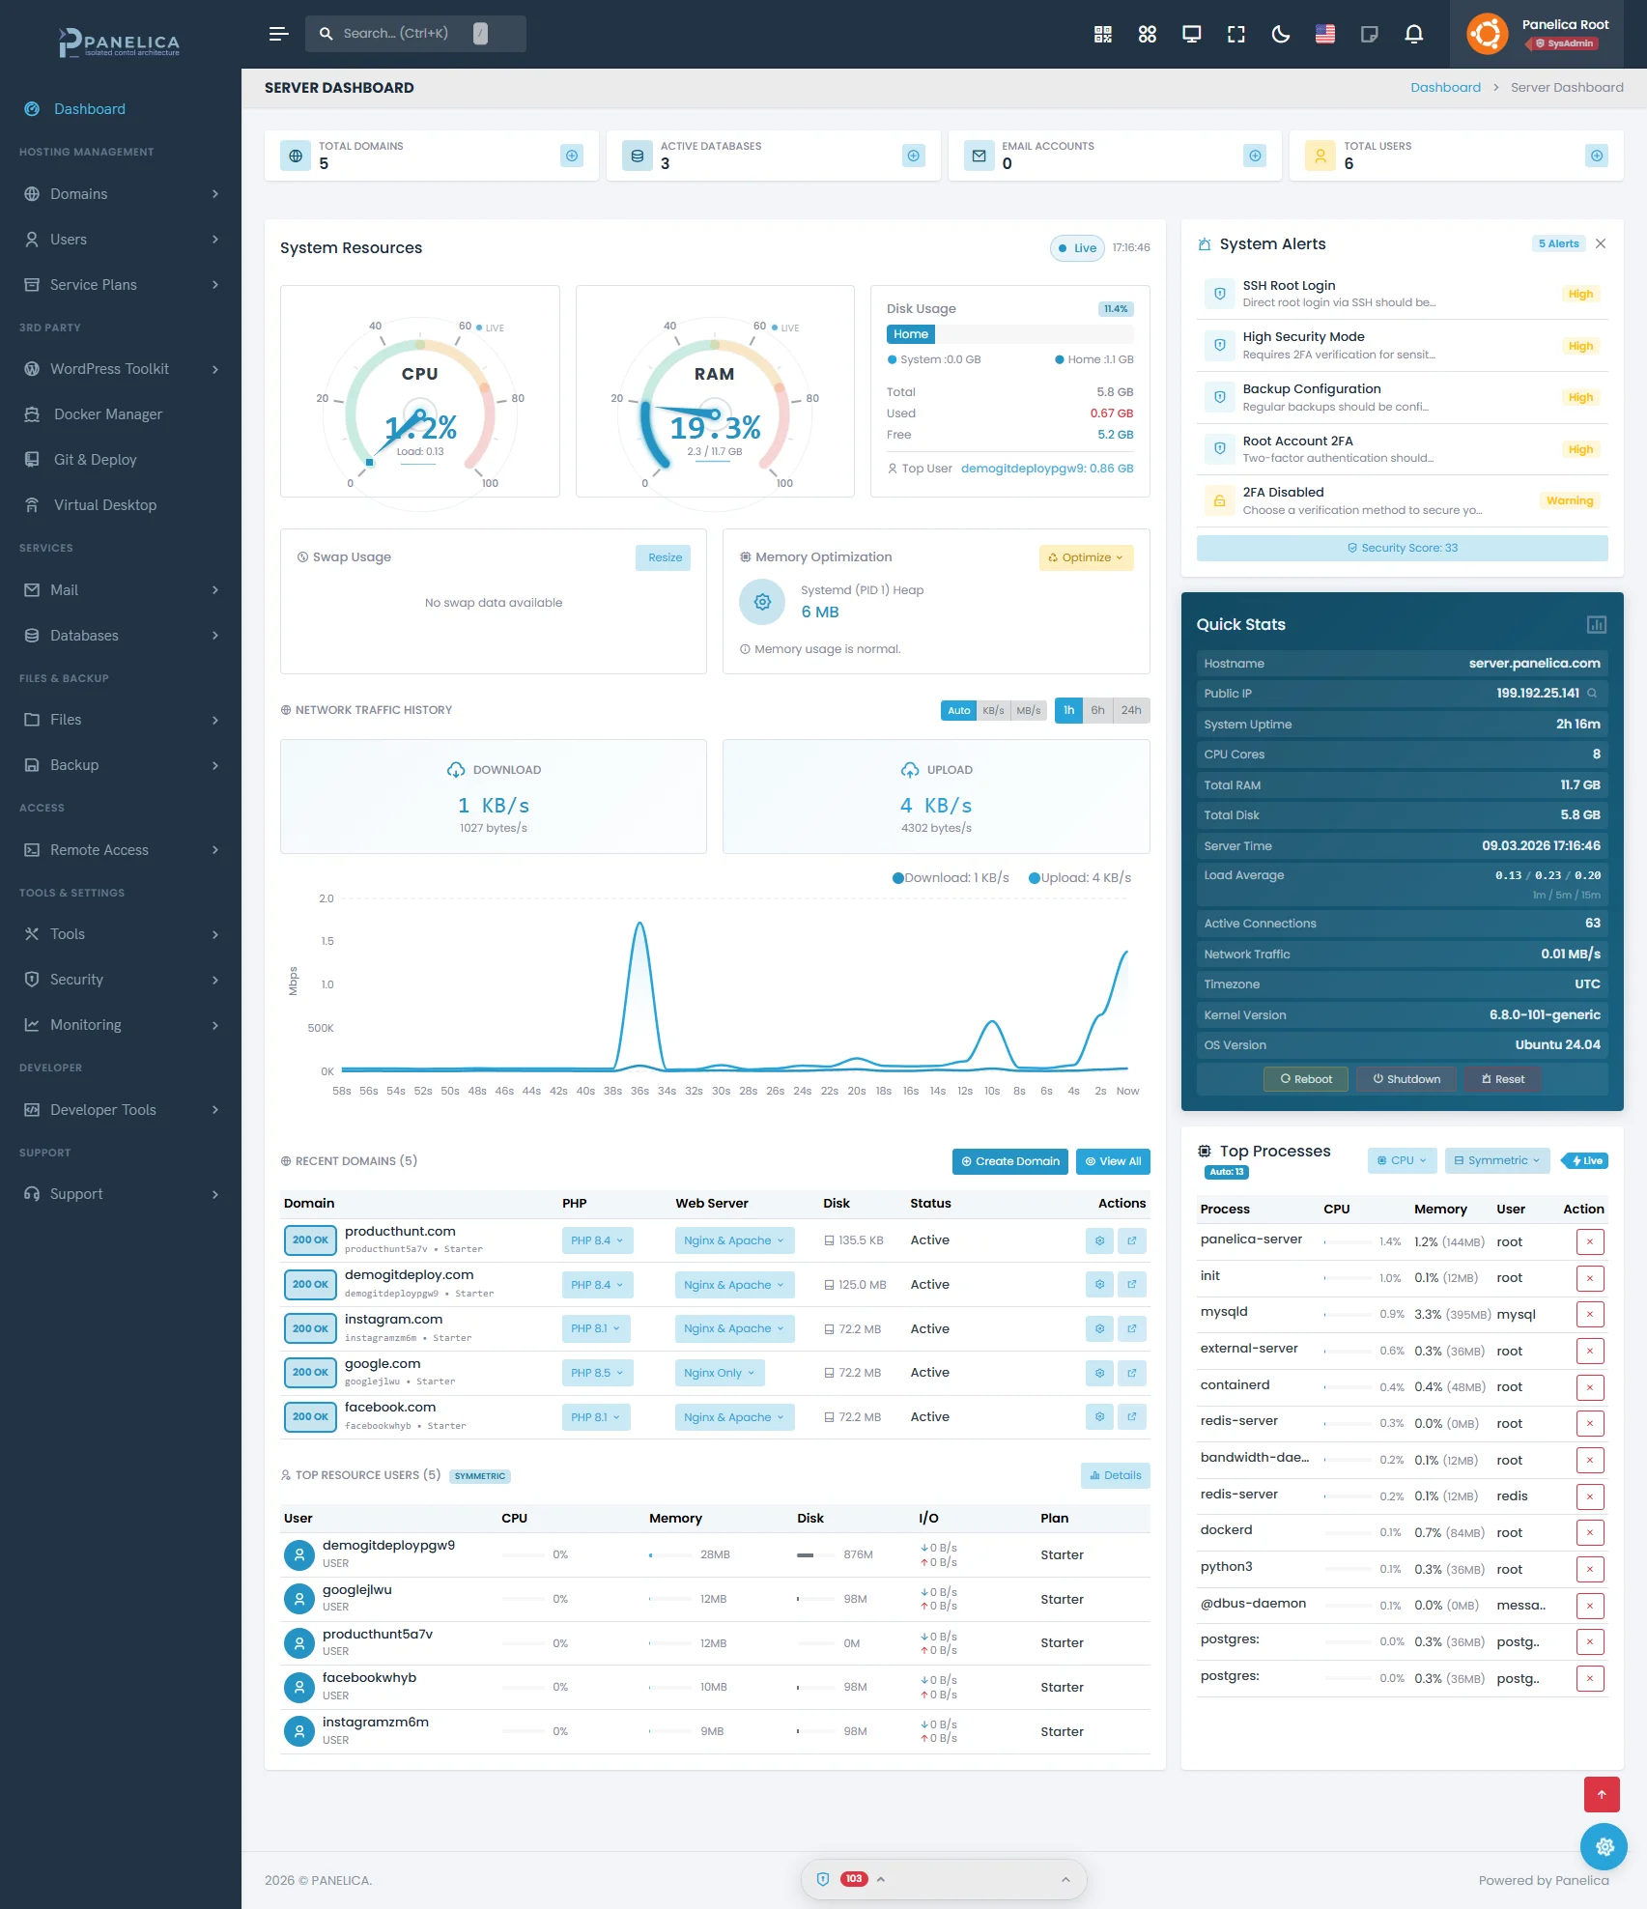Toggle Auto network traffic unit

tap(958, 710)
